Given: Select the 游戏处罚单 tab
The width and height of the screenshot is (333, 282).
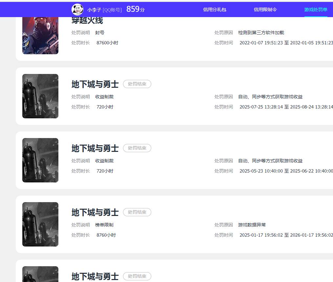Looking at the screenshot, I should pos(316,10).
